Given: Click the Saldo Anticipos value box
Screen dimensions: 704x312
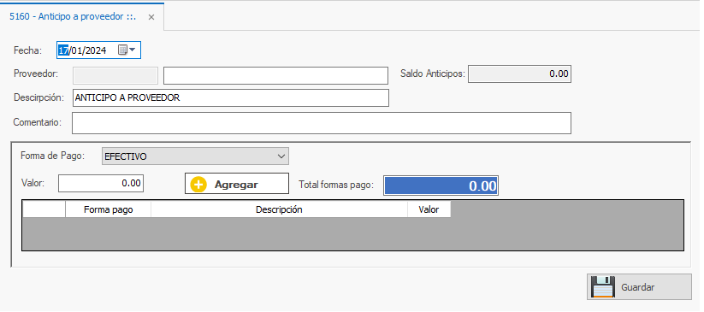Looking at the screenshot, I should (519, 74).
